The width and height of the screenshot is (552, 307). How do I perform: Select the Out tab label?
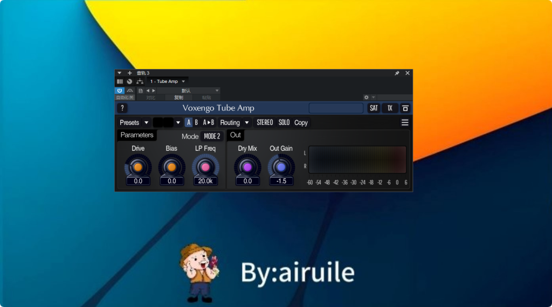click(x=236, y=135)
